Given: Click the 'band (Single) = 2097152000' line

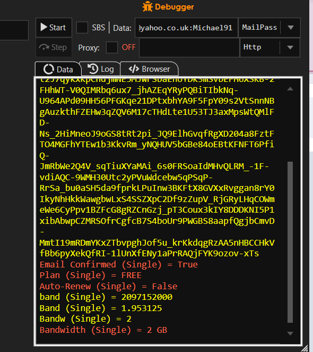Looking at the screenshot, I should pos(106,297).
